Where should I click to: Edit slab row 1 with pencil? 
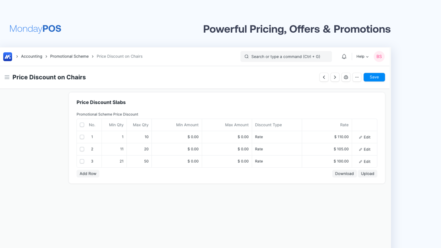tap(365, 137)
